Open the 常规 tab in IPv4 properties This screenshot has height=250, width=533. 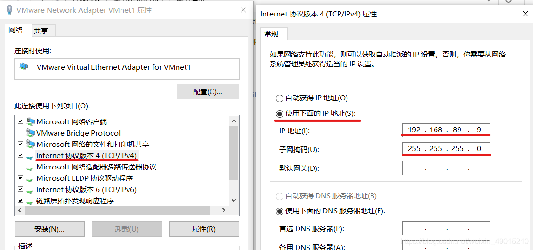(x=271, y=33)
